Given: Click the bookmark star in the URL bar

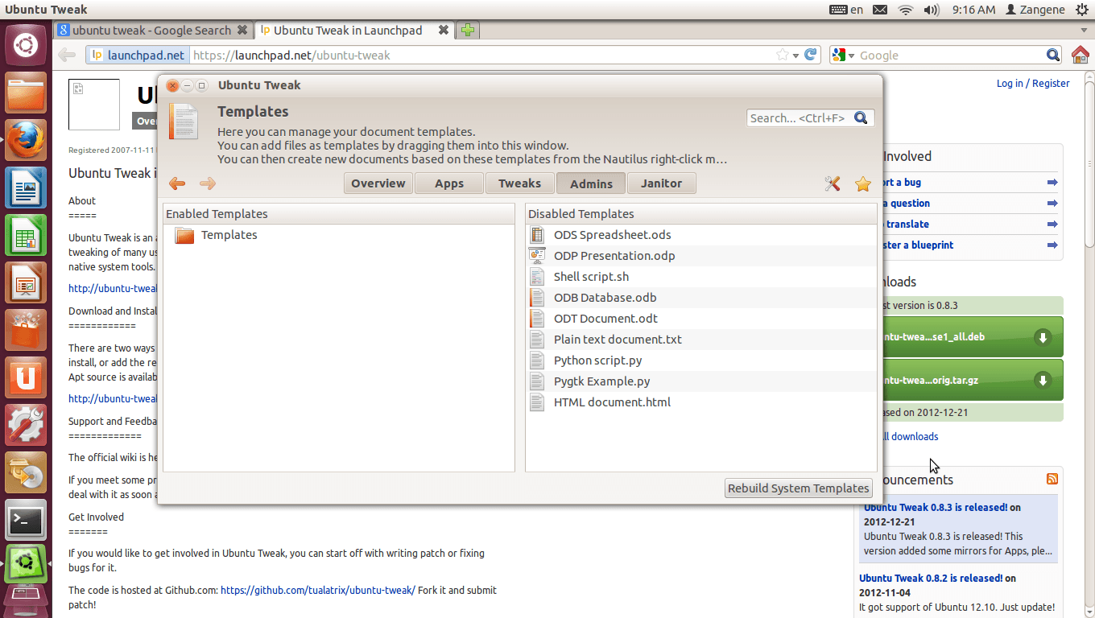Looking at the screenshot, I should coord(782,55).
